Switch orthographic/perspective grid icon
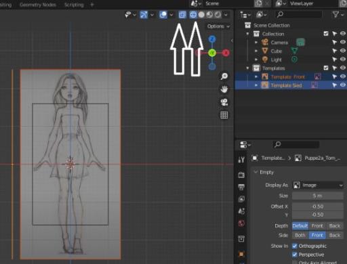The height and width of the screenshot is (264, 347). pos(224,115)
